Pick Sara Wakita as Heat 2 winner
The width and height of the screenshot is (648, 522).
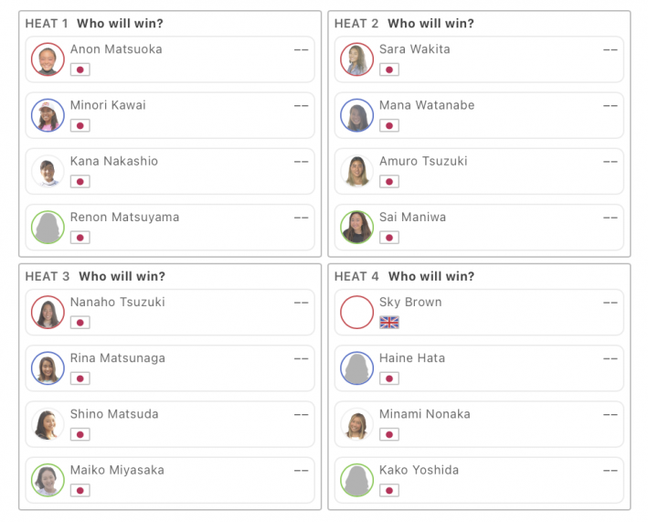(x=479, y=59)
